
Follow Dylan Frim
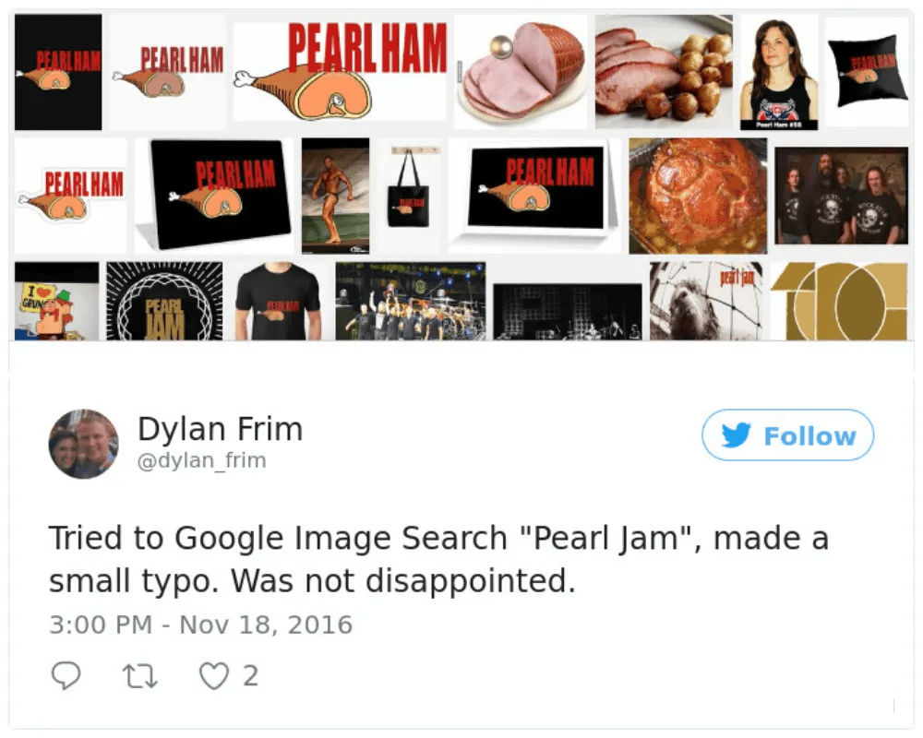(x=787, y=434)
